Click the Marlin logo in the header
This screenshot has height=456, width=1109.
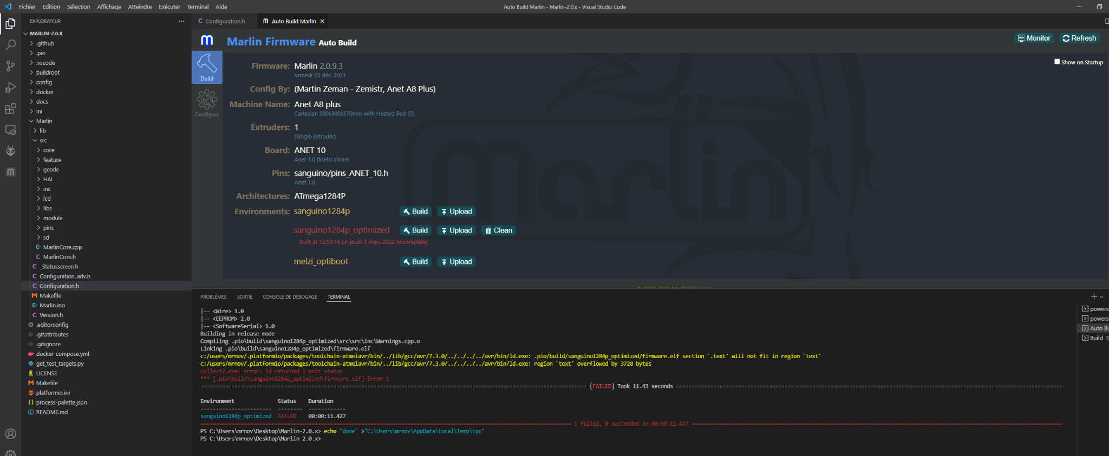click(207, 41)
